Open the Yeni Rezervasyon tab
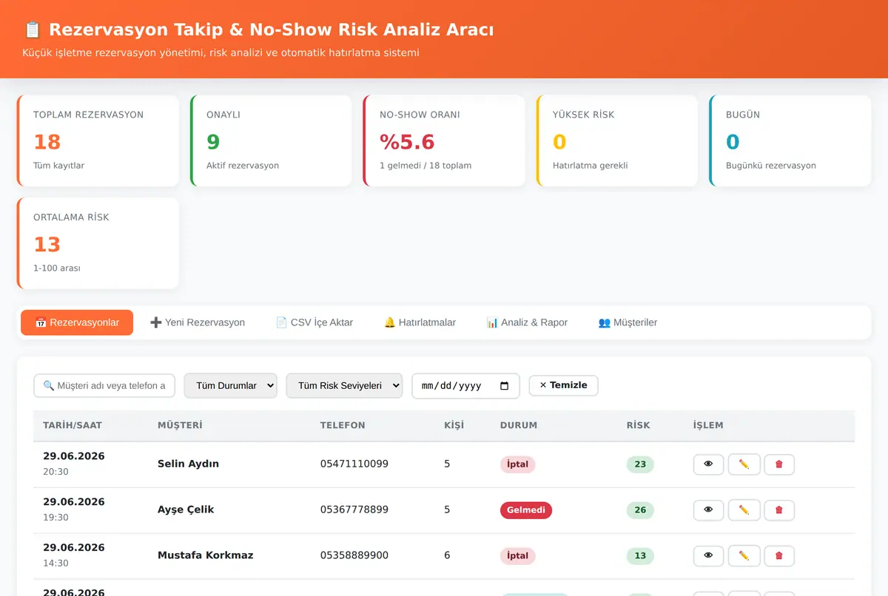 [198, 322]
